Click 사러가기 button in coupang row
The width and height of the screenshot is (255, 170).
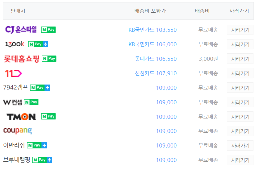[x=240, y=131]
